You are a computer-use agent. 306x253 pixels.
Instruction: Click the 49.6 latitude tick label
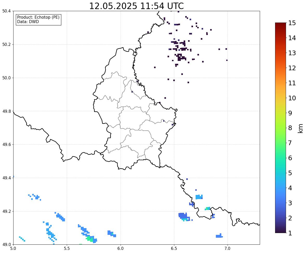pos(6,144)
